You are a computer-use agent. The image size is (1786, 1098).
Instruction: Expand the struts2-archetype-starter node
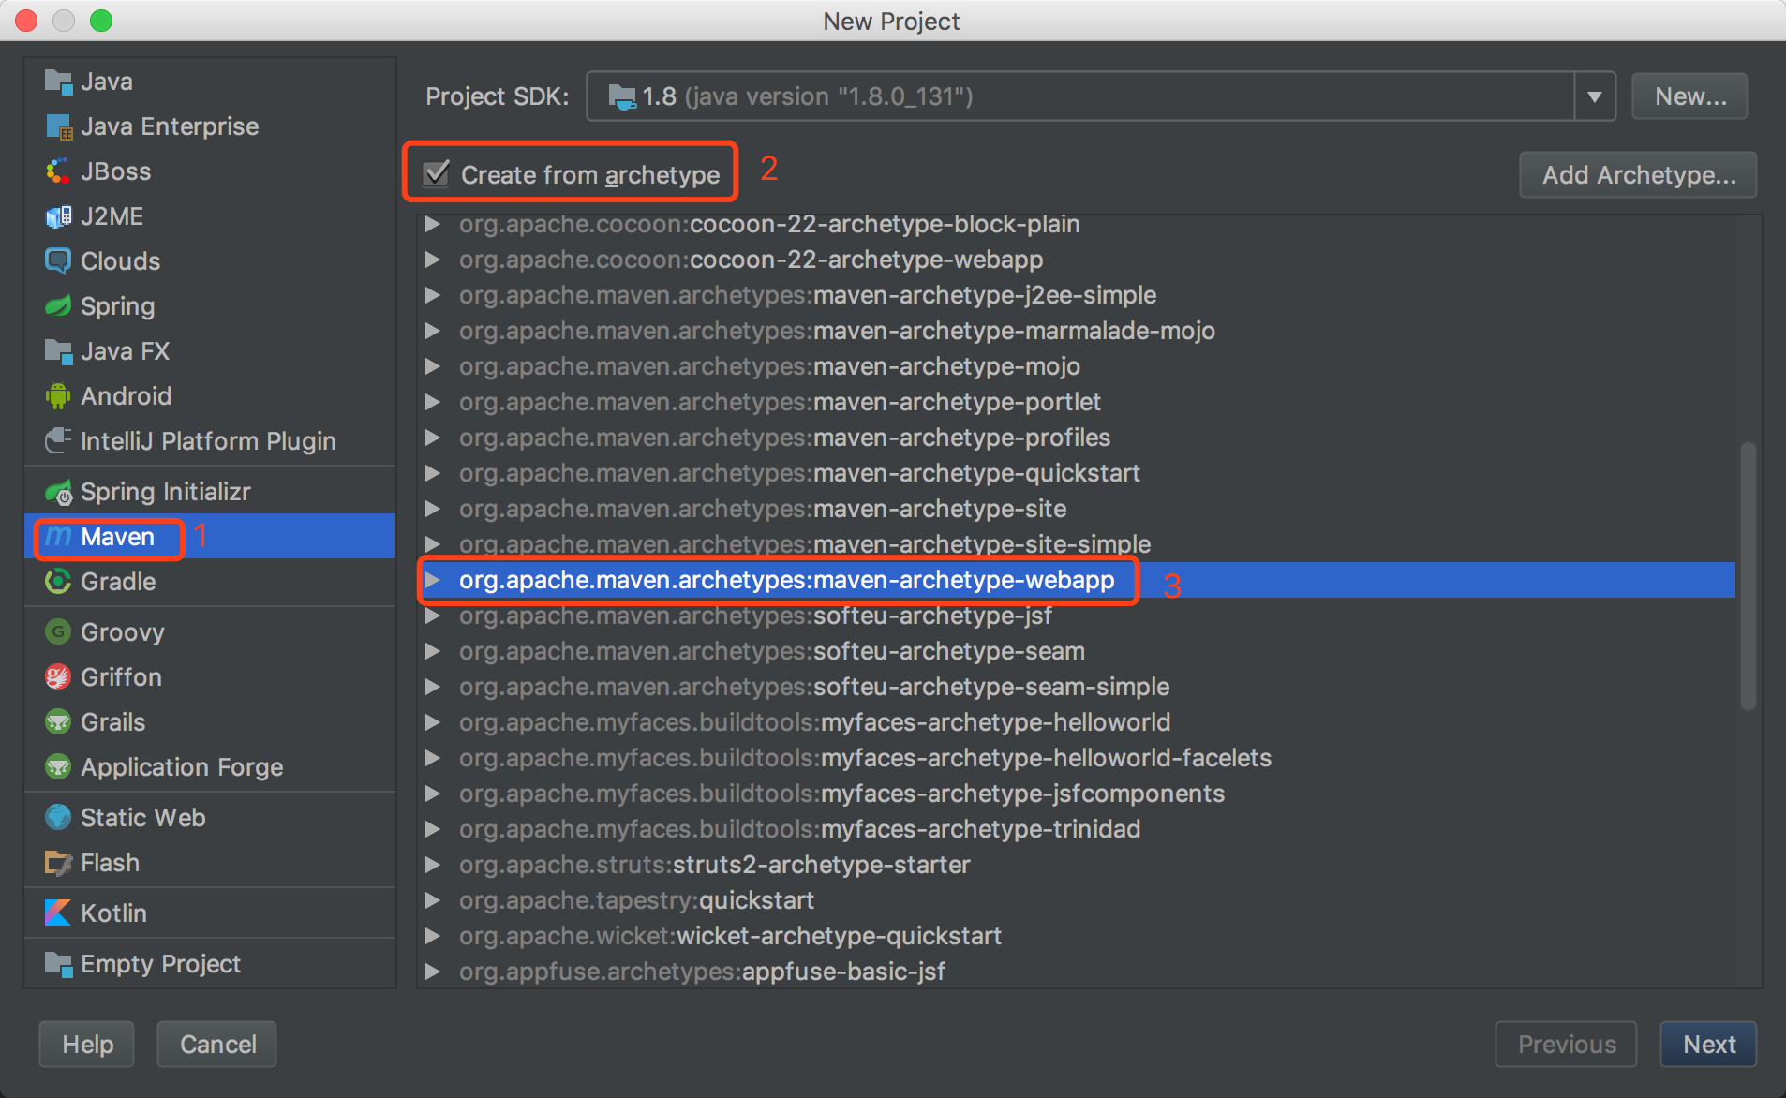(x=433, y=865)
